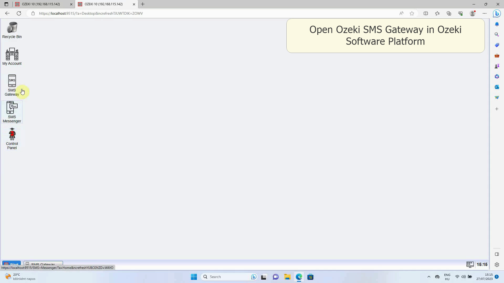
Task: Open sidebar Outlook icon
Action: click(x=497, y=87)
